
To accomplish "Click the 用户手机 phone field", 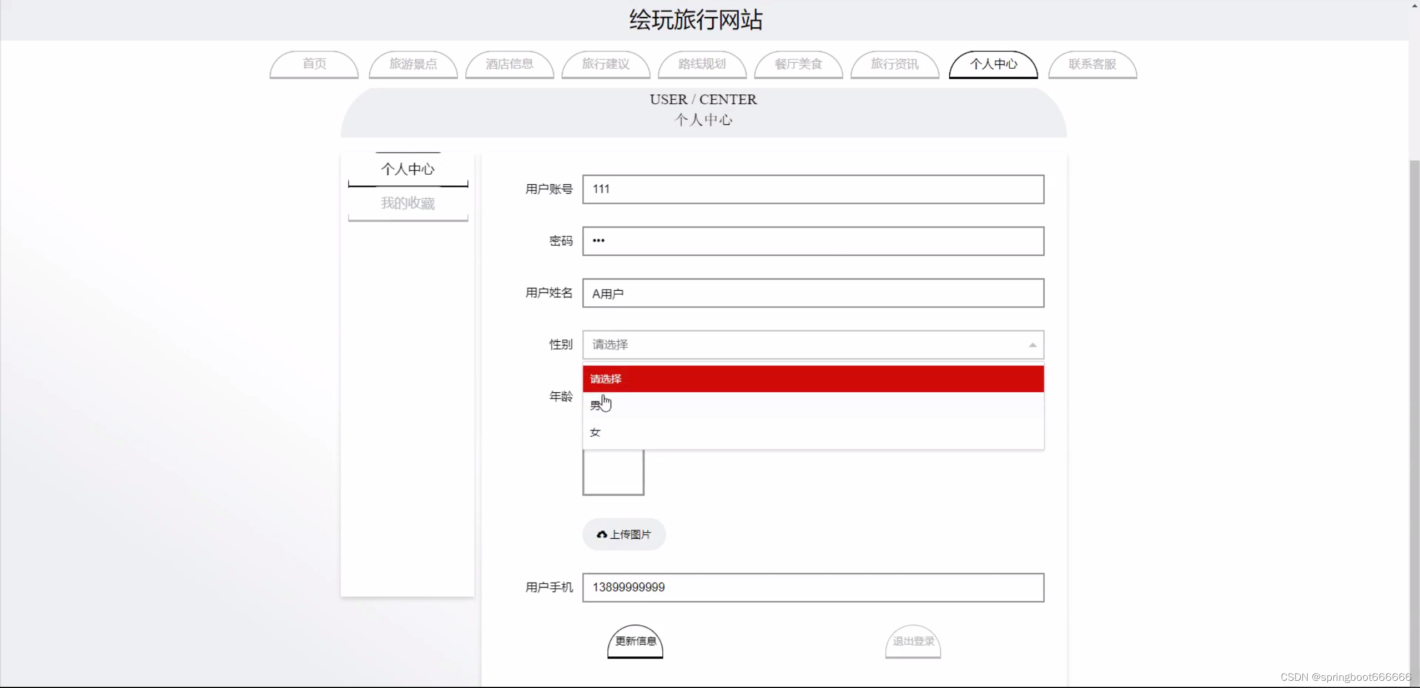I will tap(813, 588).
